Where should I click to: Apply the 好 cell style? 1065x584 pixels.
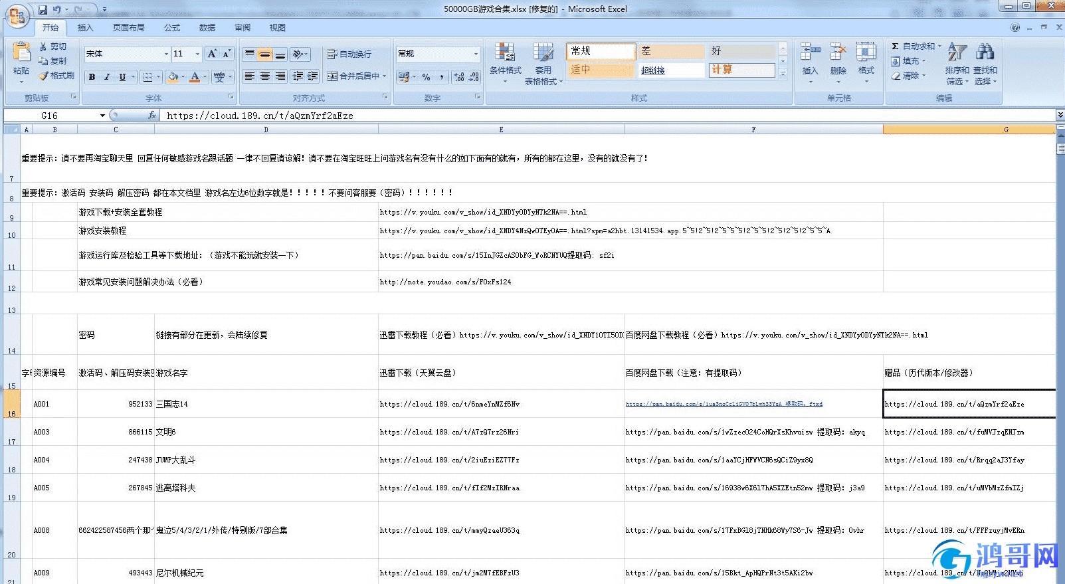coord(741,51)
